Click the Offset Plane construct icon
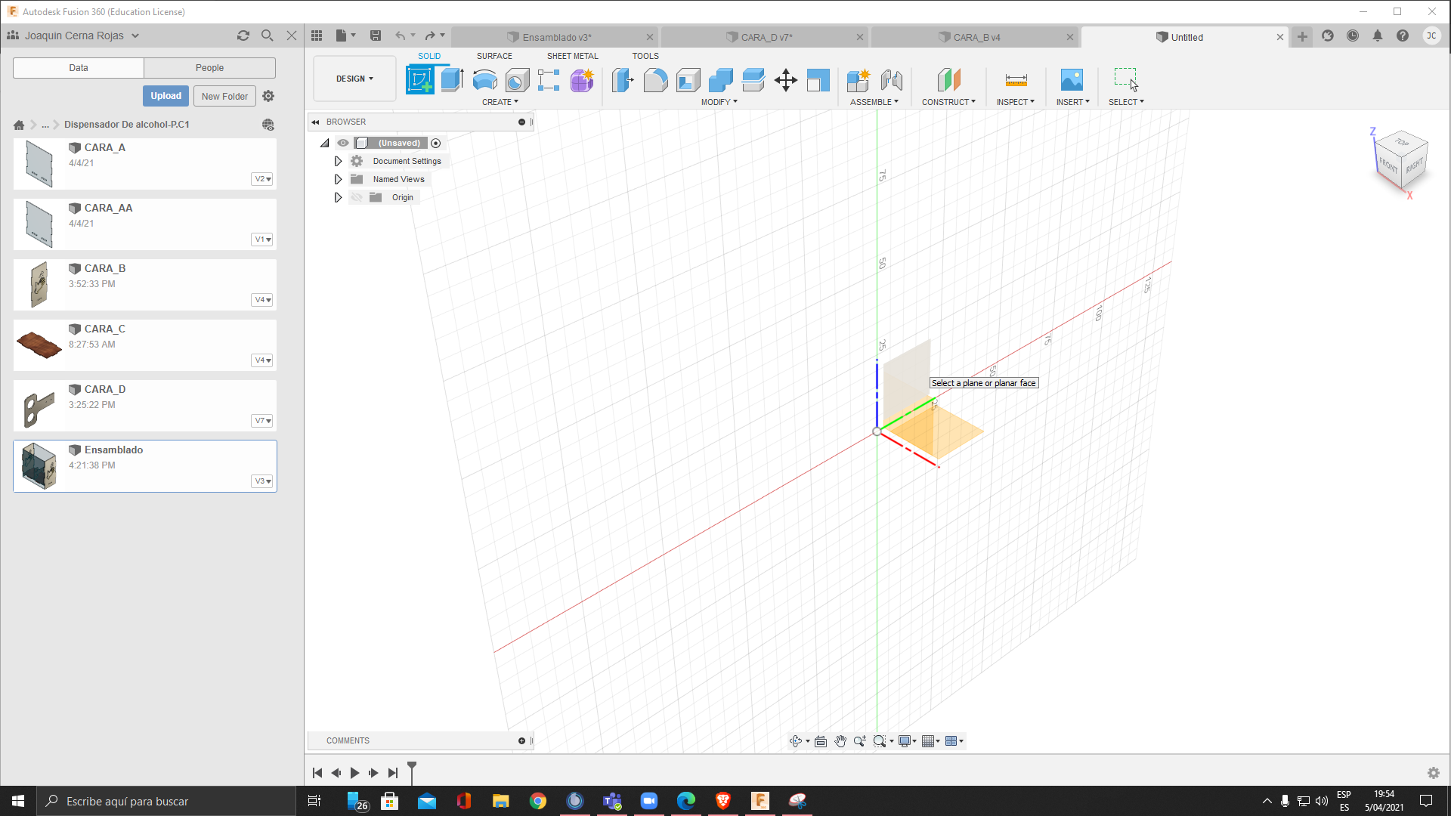The width and height of the screenshot is (1451, 816). [x=948, y=79]
